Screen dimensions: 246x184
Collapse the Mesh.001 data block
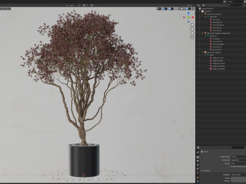click(x=206, y=36)
